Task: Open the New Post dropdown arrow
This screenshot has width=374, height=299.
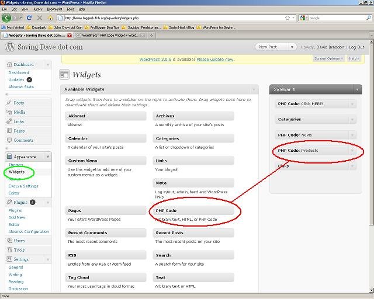Action: coord(292,47)
